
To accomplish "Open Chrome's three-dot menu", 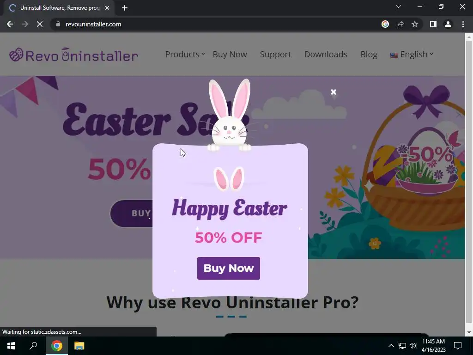I will [463, 24].
